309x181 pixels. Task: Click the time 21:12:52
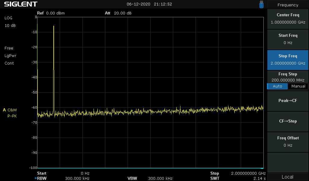163,4
